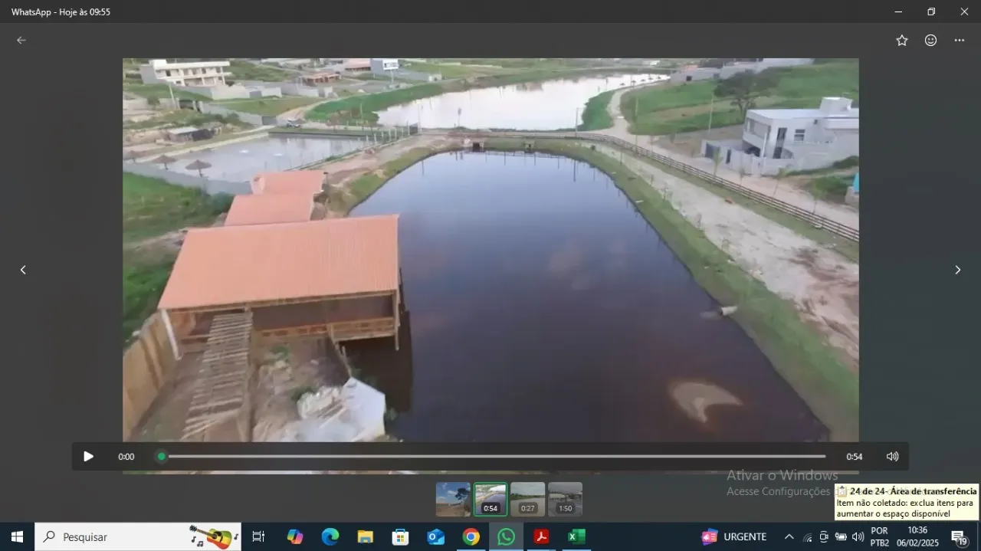Open Google Chrome from the taskbar
This screenshot has height=551, width=981.
pos(471,537)
